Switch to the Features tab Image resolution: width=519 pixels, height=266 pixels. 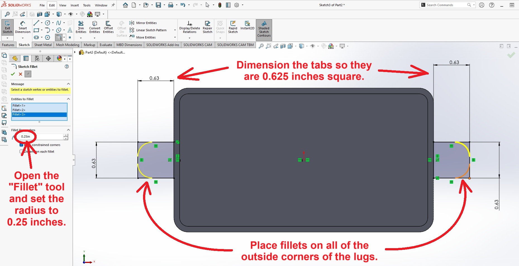(x=8, y=45)
